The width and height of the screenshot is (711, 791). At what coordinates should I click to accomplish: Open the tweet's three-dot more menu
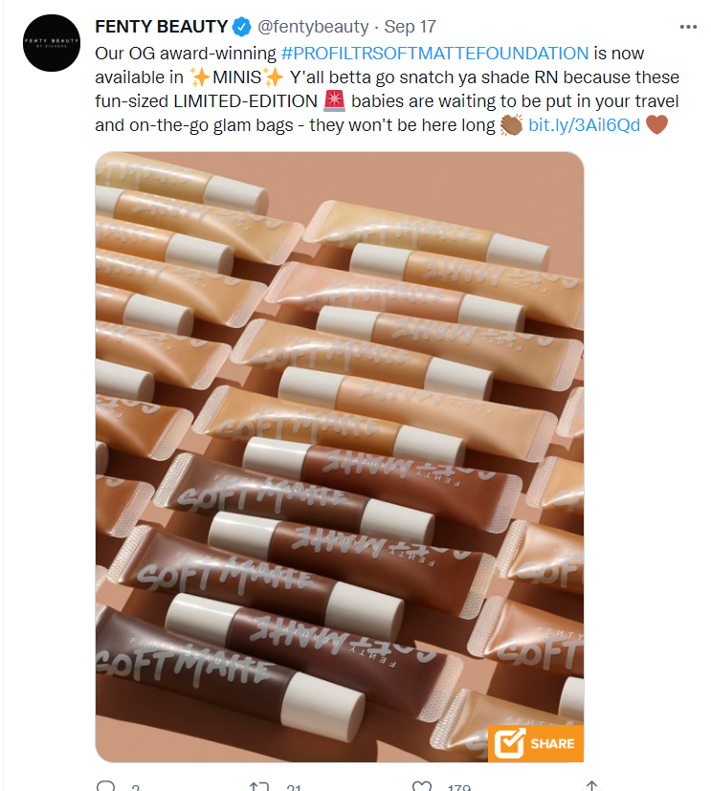(x=688, y=27)
